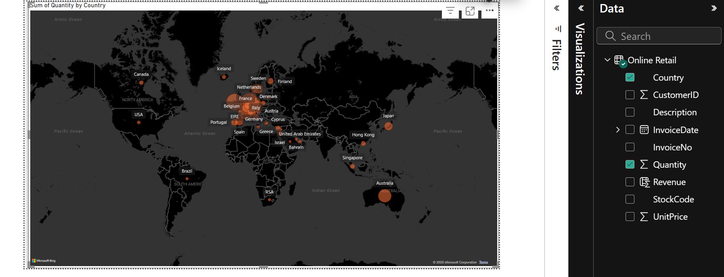Screen dimensions: 724x277
Task: Click the Finland map label
Action: point(285,81)
